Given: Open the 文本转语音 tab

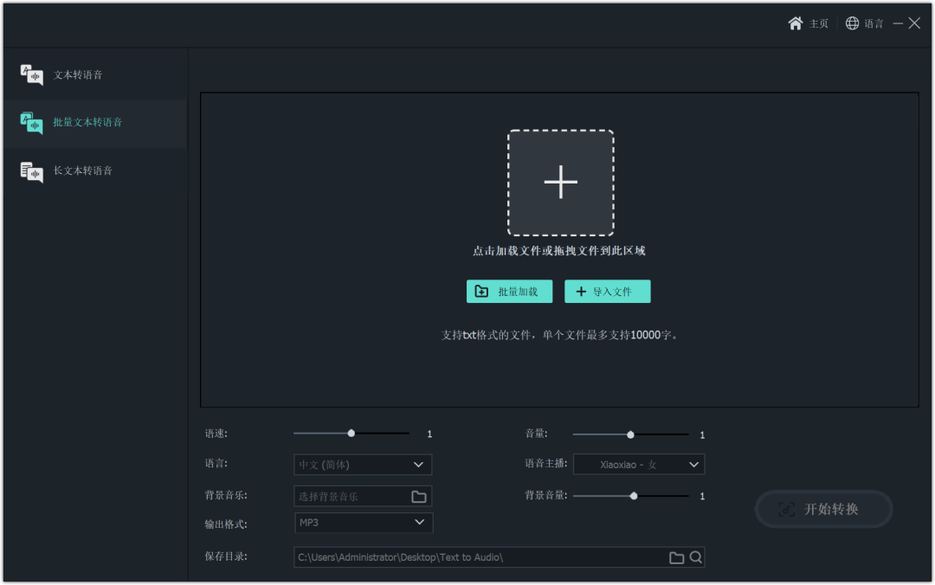Looking at the screenshot, I should (x=95, y=75).
